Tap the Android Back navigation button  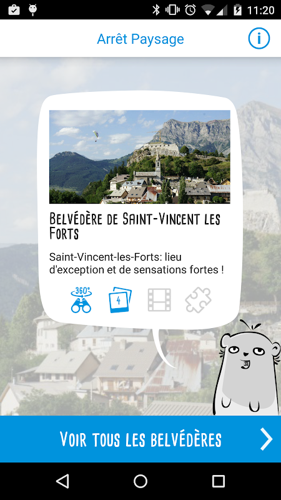point(62,481)
